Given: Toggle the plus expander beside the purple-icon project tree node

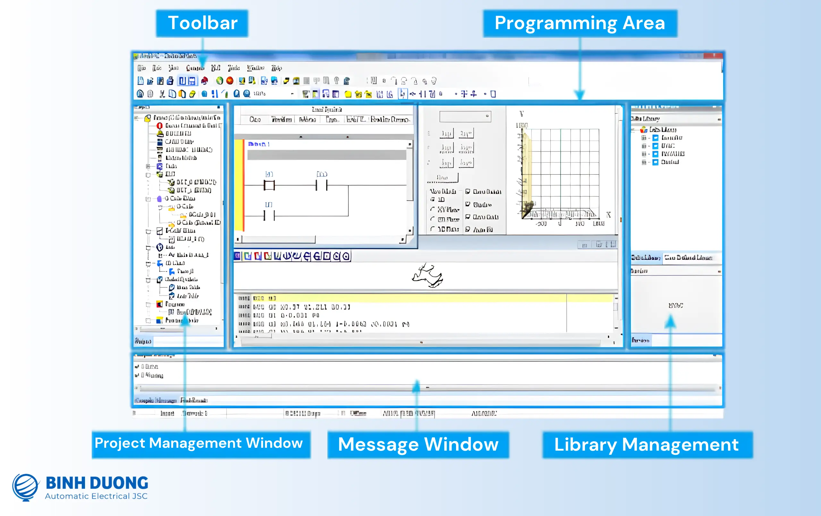Looking at the screenshot, I should click(x=148, y=166).
